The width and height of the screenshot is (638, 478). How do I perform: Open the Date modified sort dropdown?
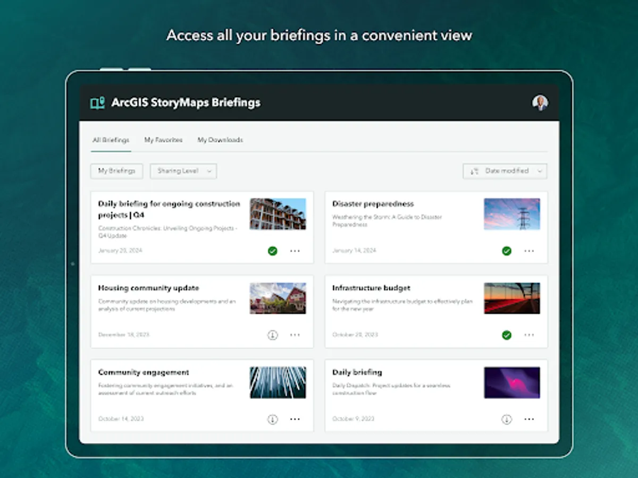(506, 171)
